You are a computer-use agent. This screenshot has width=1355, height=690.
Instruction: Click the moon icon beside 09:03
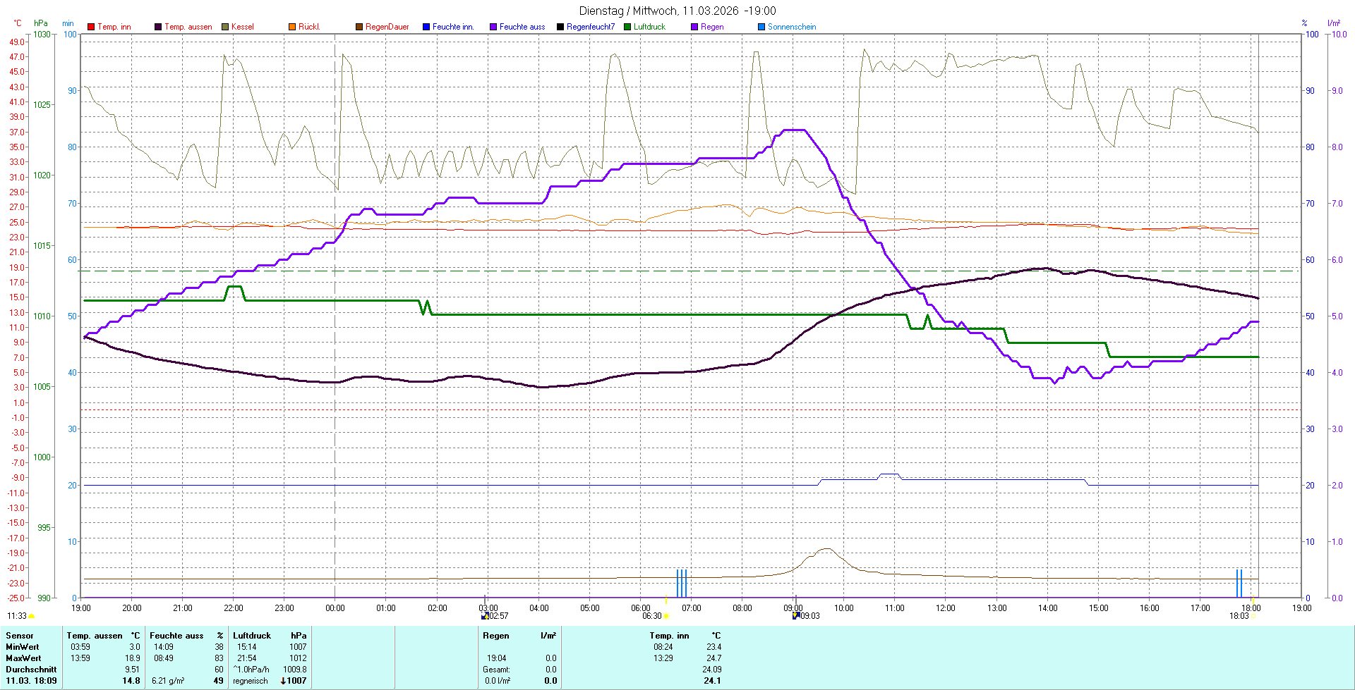tap(796, 616)
